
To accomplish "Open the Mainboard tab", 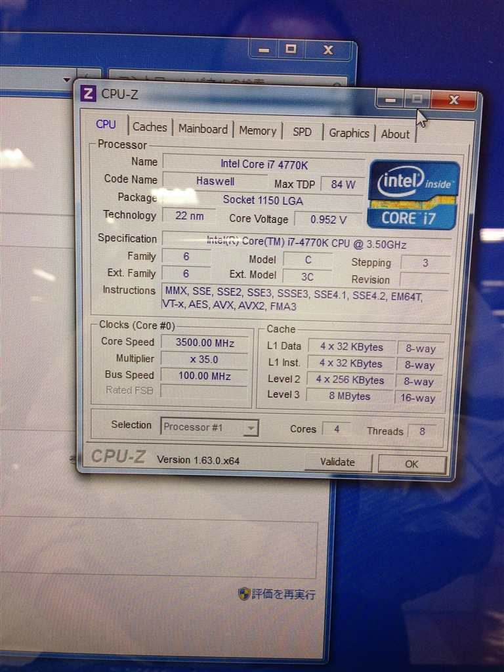I will 203,129.
